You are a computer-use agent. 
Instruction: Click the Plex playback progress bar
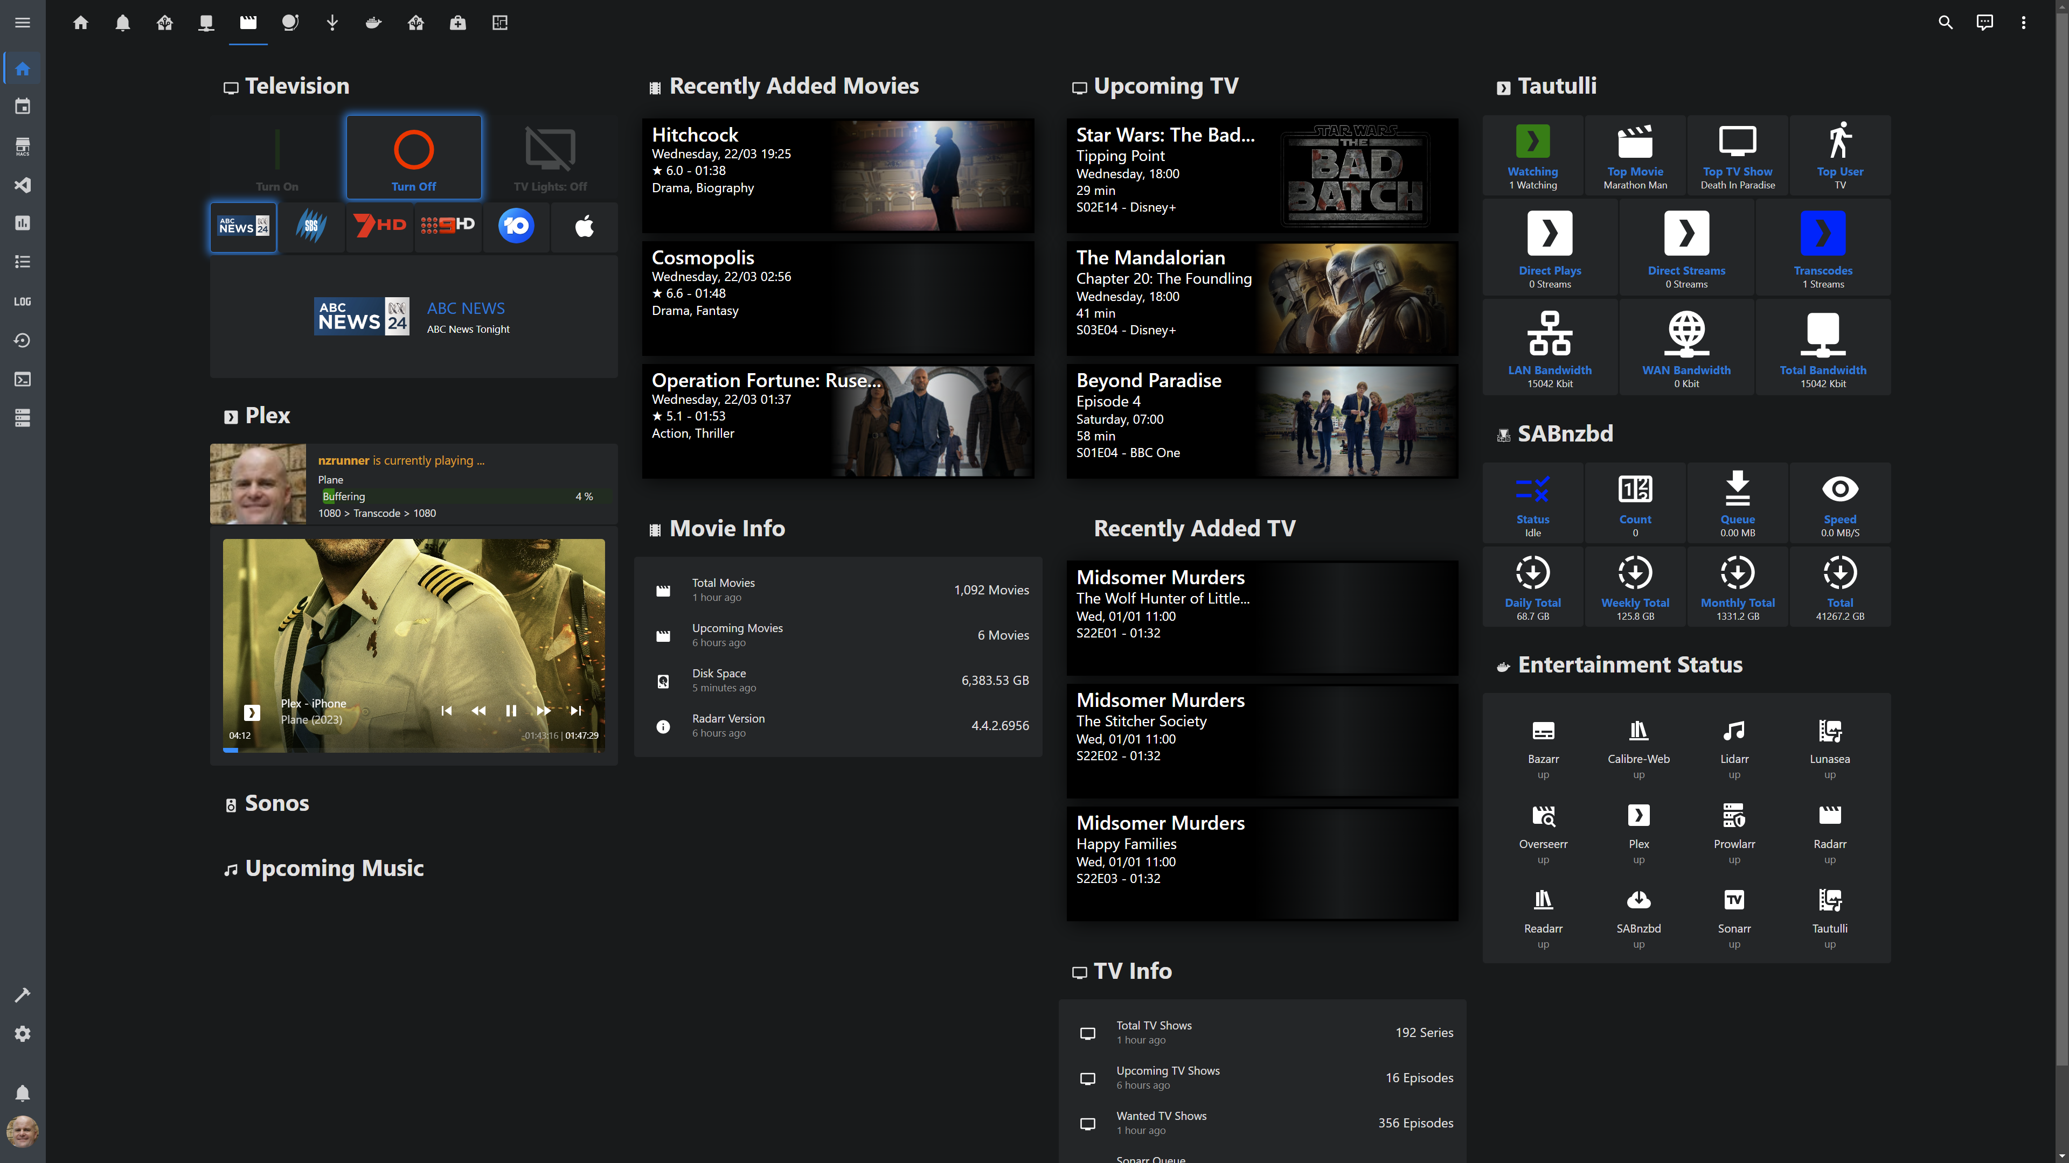[x=414, y=749]
